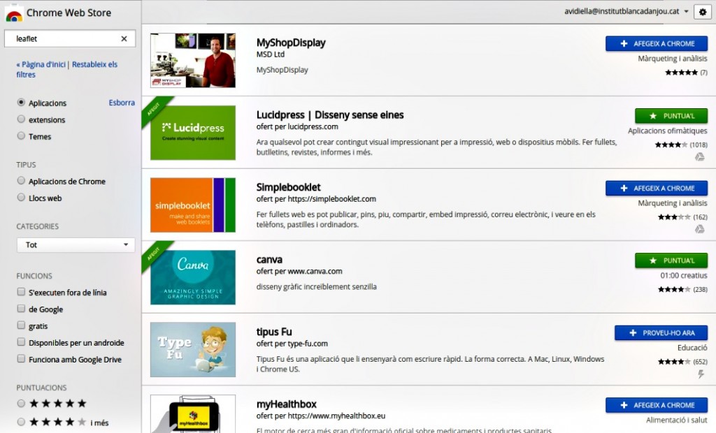Click ofert per www.canva.com text

pos(299,271)
